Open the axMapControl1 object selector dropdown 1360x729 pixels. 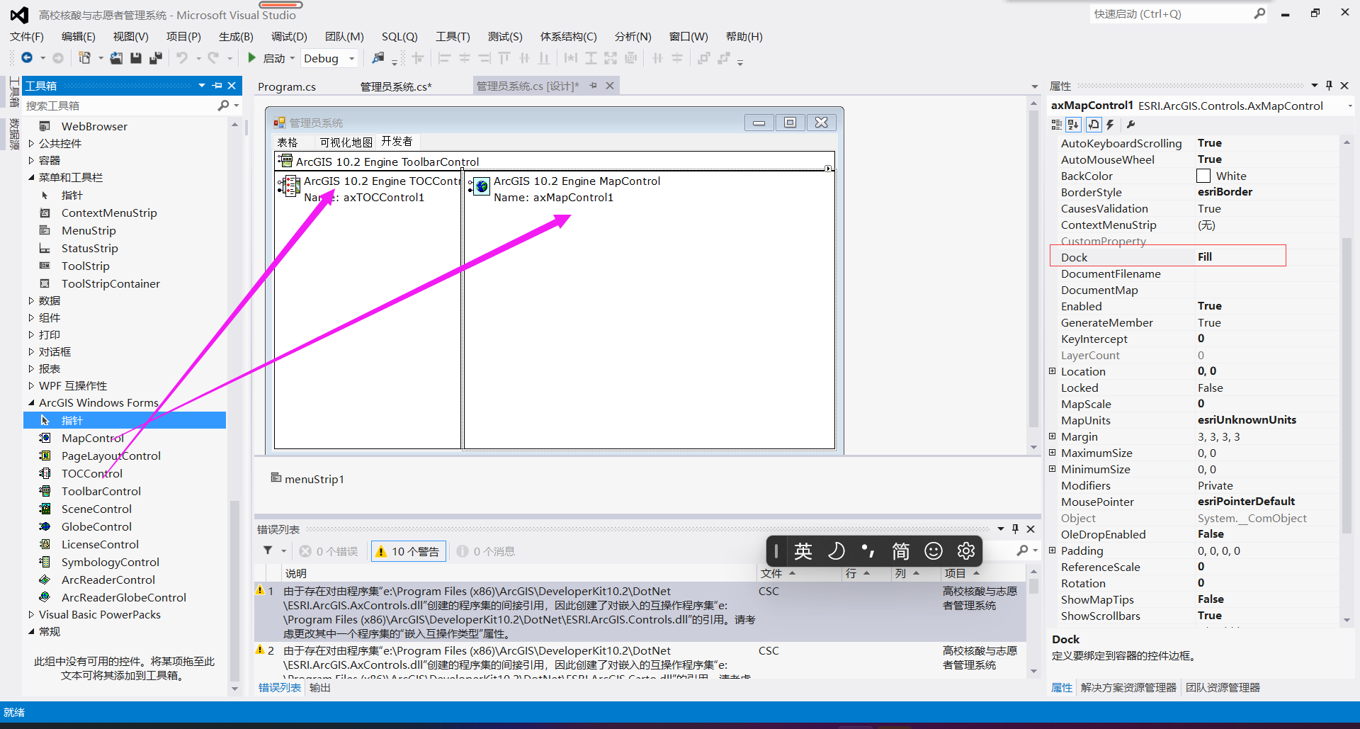1350,106
